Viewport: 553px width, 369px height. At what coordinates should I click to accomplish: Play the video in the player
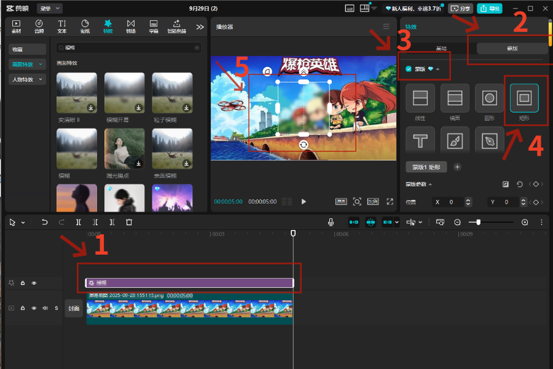tap(304, 201)
